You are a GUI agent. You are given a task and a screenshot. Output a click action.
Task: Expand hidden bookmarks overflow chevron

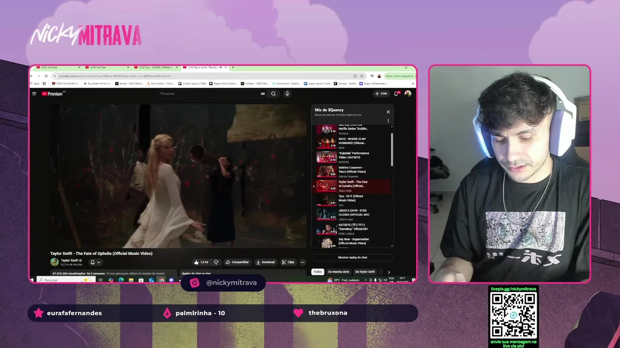point(413,84)
